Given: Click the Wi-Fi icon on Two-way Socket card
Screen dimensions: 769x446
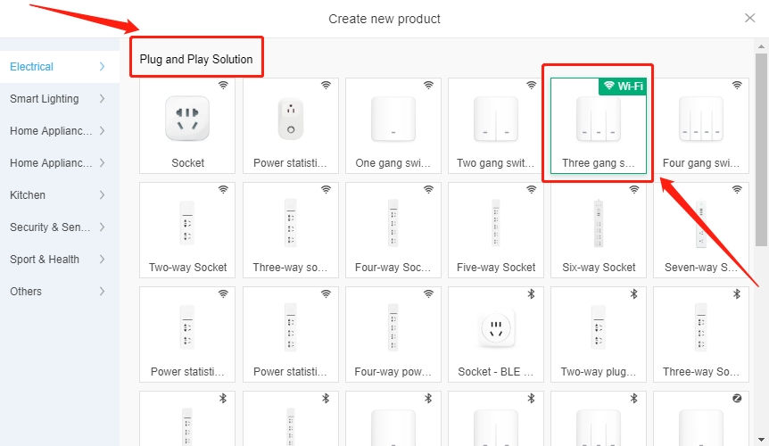Looking at the screenshot, I should pos(223,190).
